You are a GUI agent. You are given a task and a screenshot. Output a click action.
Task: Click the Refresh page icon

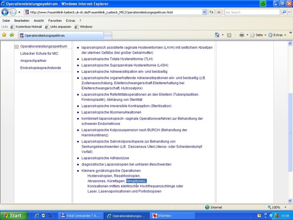pyautogui.click(x=211, y=12)
